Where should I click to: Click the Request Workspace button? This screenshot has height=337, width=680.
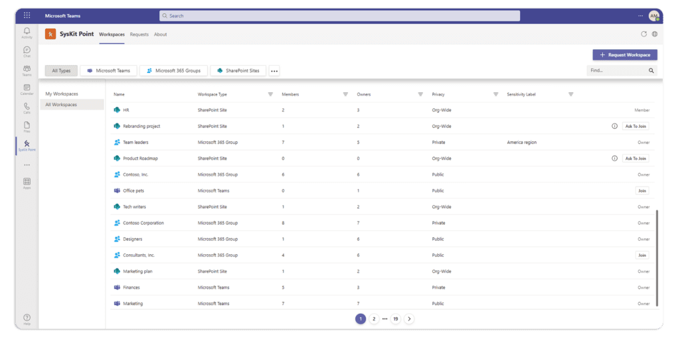(x=625, y=55)
